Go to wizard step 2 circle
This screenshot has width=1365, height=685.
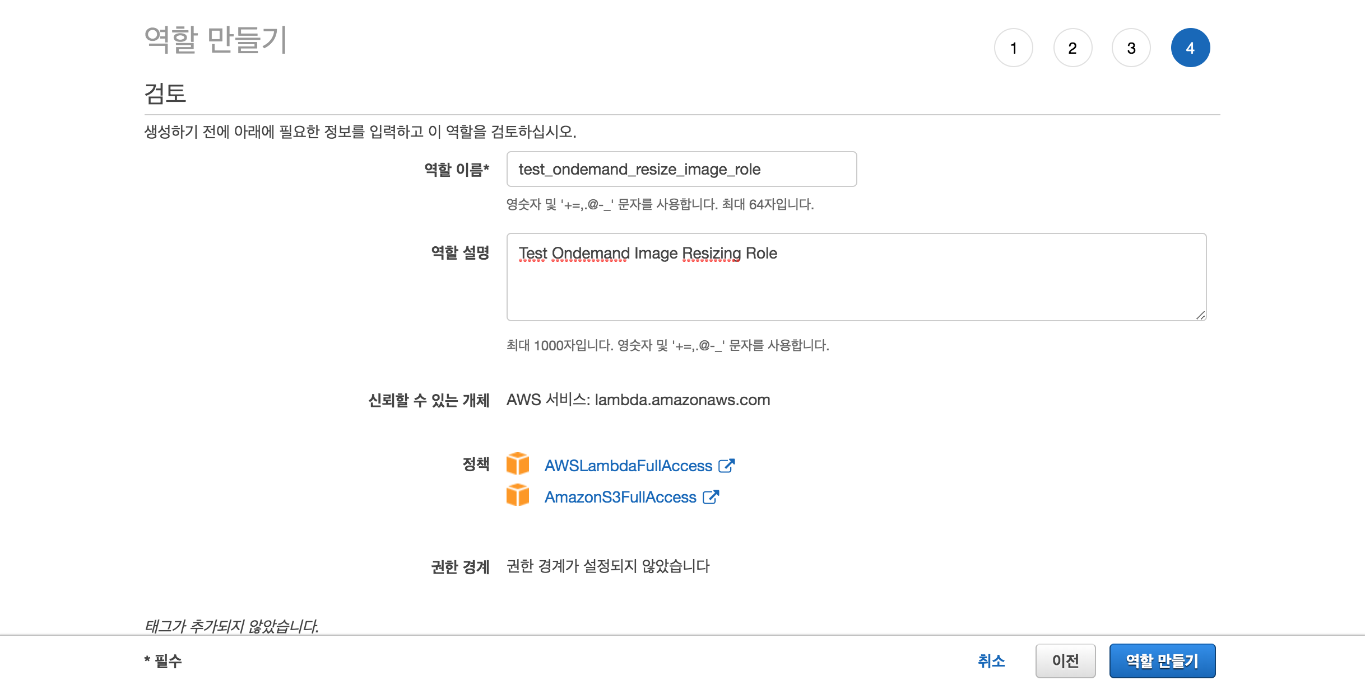[1072, 48]
